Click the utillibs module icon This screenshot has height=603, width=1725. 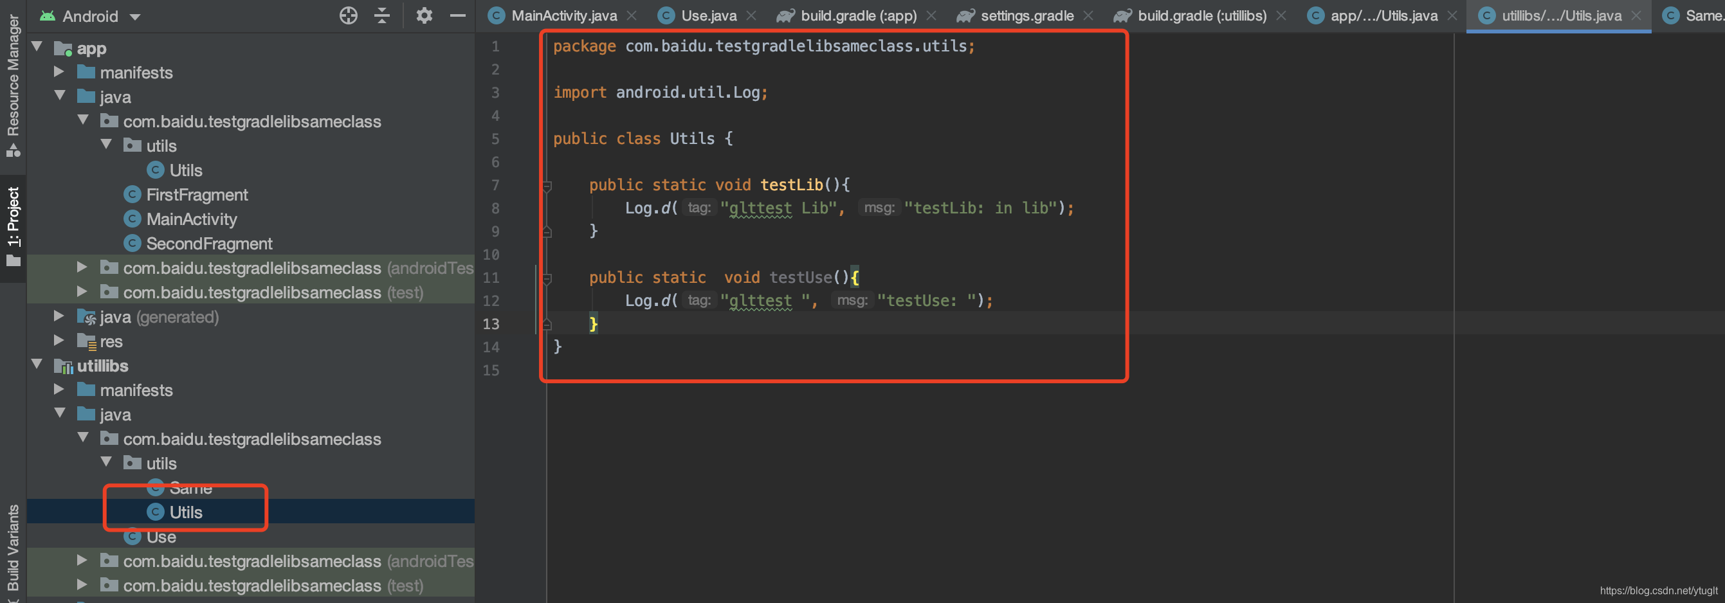[x=64, y=366]
